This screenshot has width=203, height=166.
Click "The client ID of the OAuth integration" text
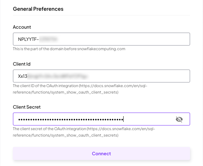coord(45,86)
